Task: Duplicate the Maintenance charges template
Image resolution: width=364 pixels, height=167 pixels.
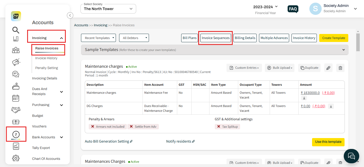Action: point(309,68)
